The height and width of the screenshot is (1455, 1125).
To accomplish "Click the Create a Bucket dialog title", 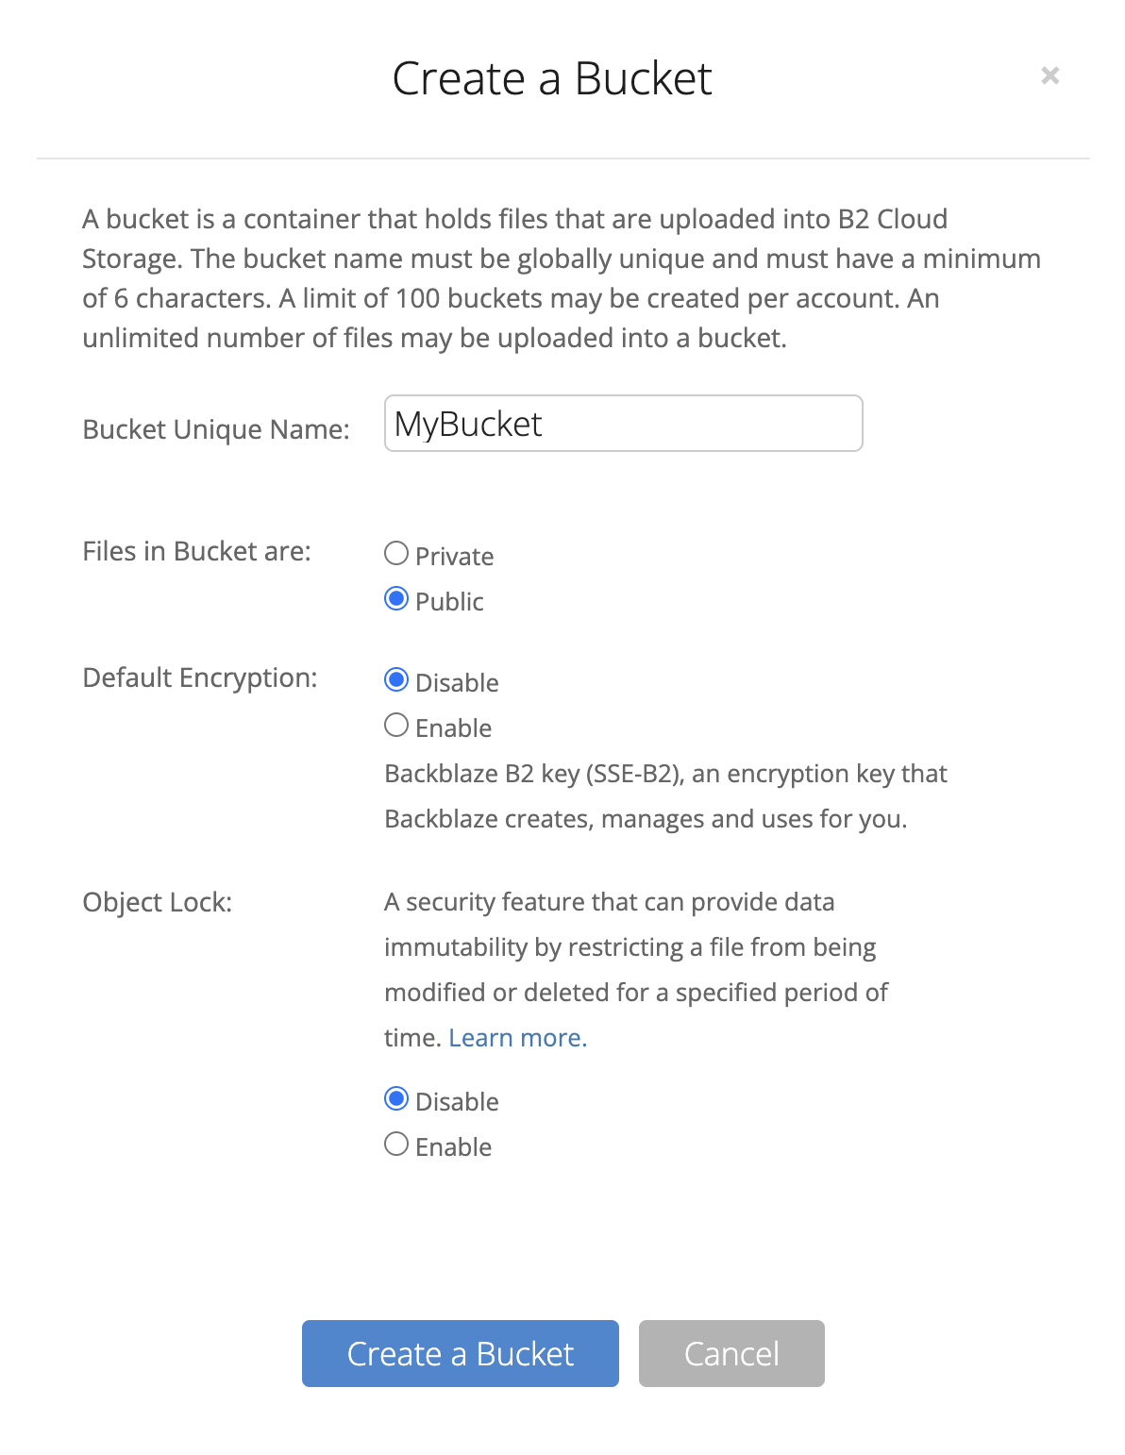I will pyautogui.click(x=552, y=78).
